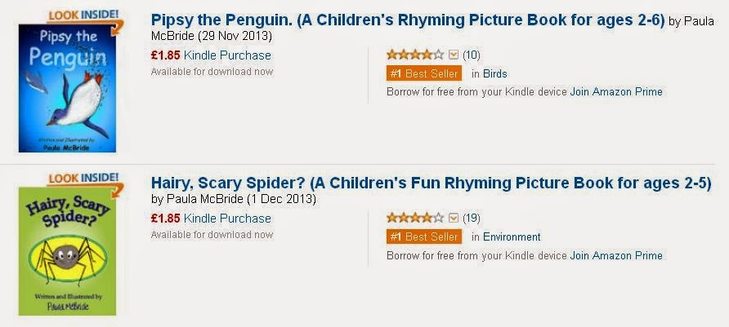Viewport: 729px width, 327px height.
Task: Click Join Amazon Prime under Hairy, Scary Spider
Action: pos(616,255)
